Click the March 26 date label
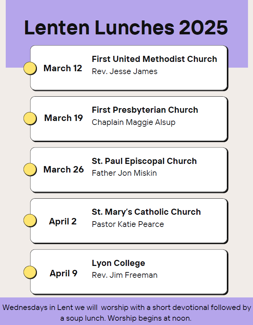The height and width of the screenshot is (325, 253). point(63,169)
